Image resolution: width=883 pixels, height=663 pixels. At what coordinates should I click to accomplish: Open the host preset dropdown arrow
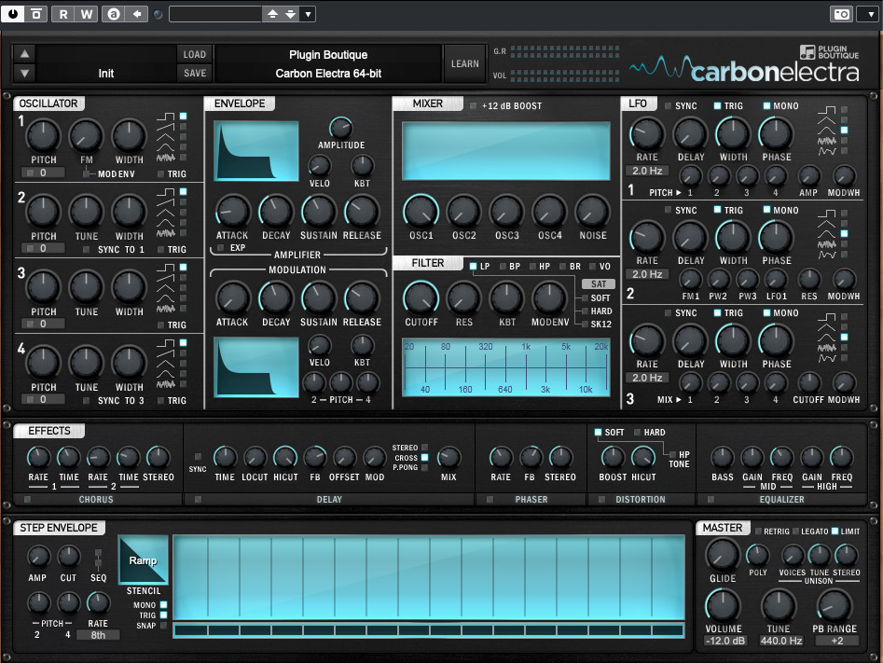(309, 14)
